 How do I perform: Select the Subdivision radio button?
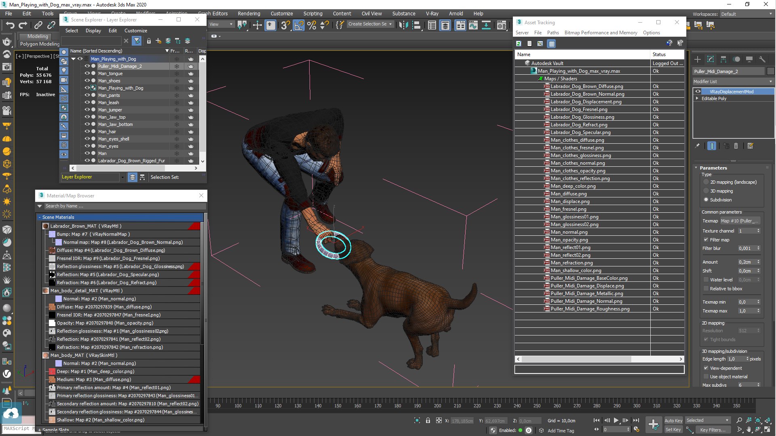(x=706, y=200)
